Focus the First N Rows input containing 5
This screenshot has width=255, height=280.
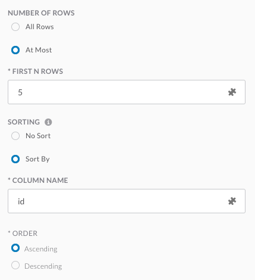[127, 92]
